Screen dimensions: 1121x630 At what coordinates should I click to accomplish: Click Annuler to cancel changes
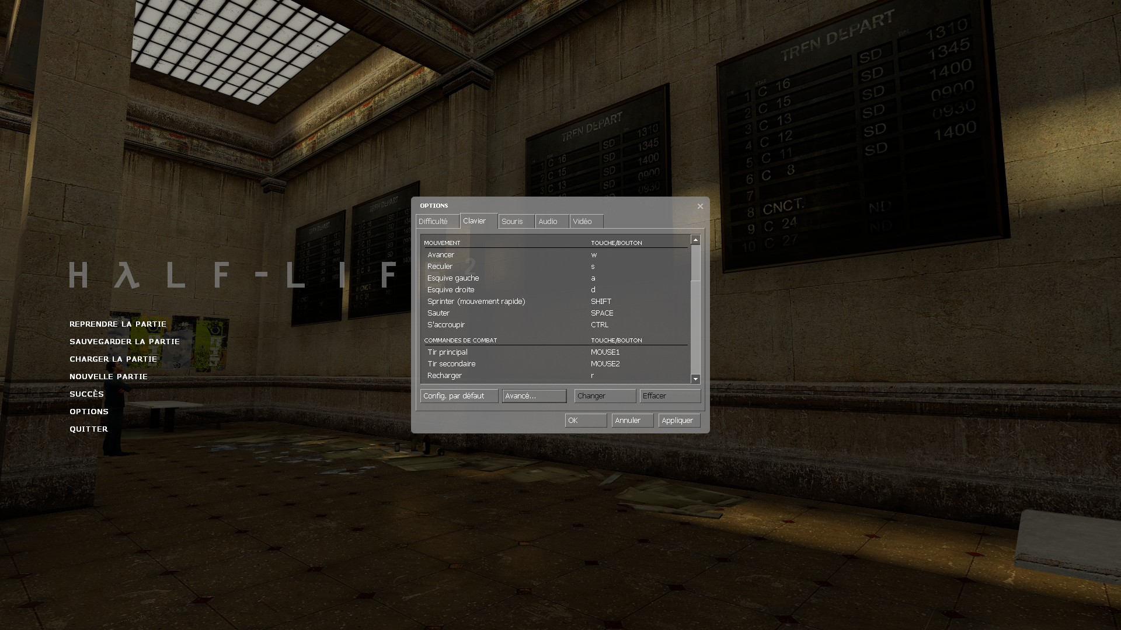click(632, 421)
